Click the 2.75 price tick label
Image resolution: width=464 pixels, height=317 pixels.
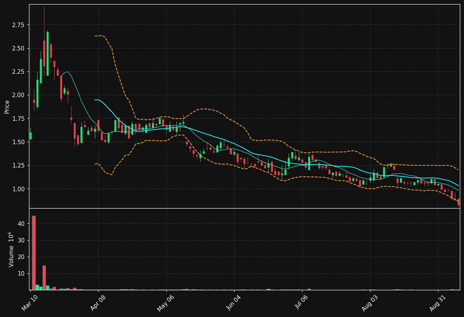(18, 25)
